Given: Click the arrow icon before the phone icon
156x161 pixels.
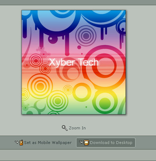Looking at the screenshot, I should [17, 142].
